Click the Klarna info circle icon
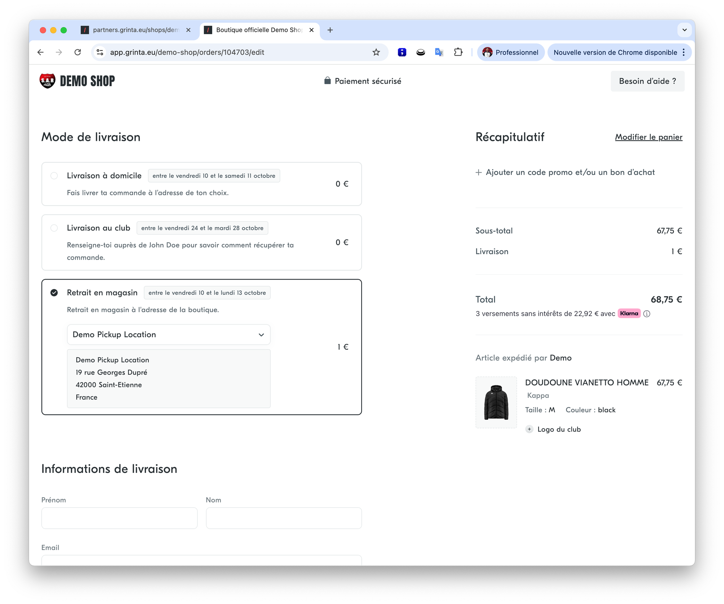This screenshot has width=724, height=604. [x=647, y=314]
